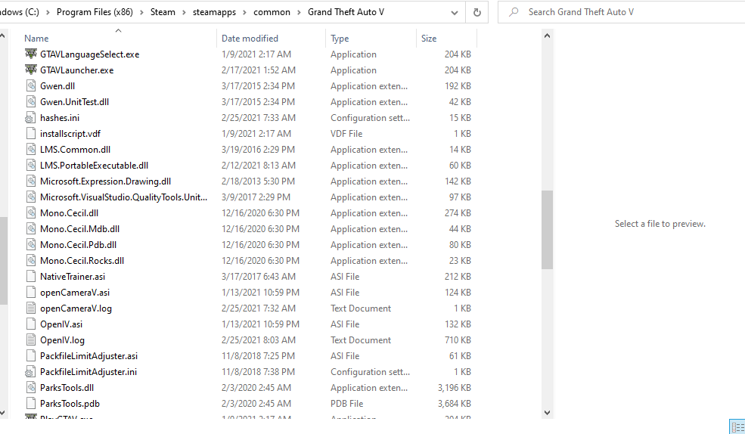
Task: Click the GTAVLauncher.exe application icon
Action: coord(31,70)
